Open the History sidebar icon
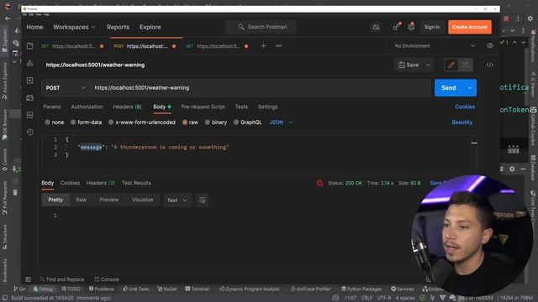The width and height of the screenshot is (538, 302). (30, 133)
